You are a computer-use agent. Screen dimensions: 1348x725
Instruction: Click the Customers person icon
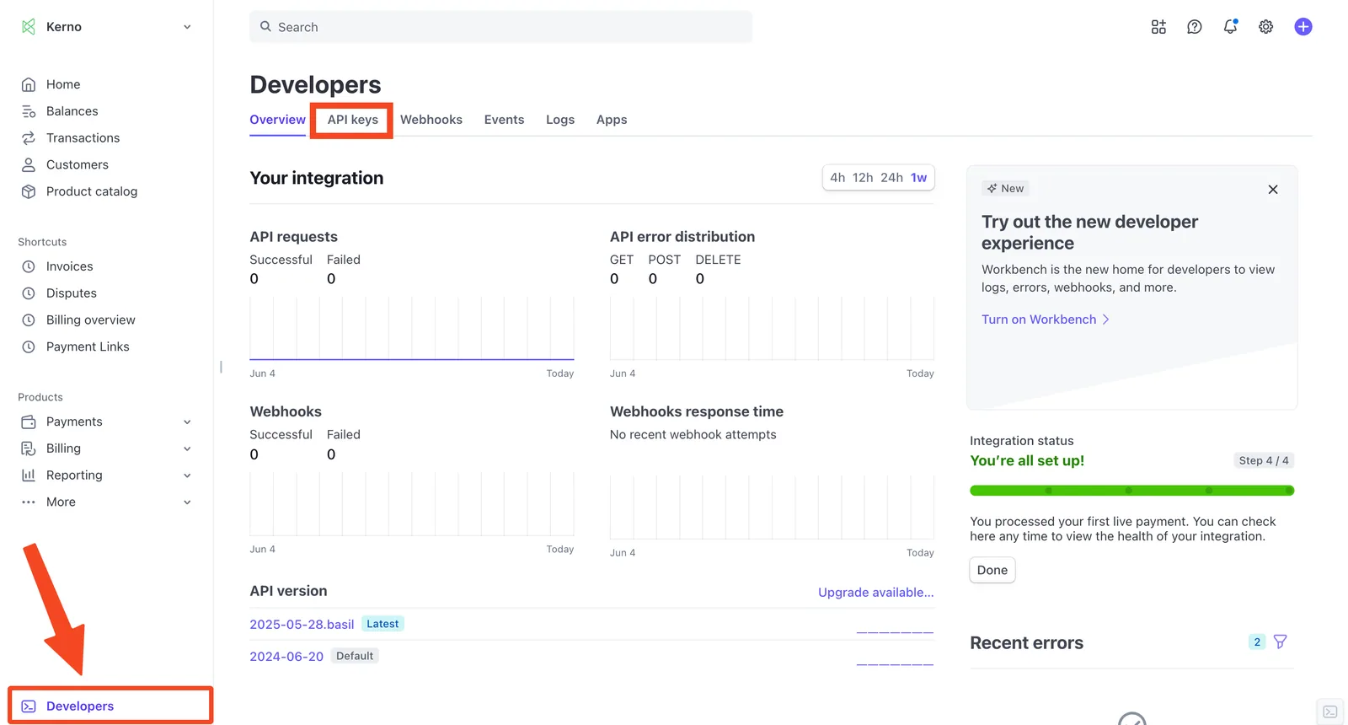[x=29, y=165]
